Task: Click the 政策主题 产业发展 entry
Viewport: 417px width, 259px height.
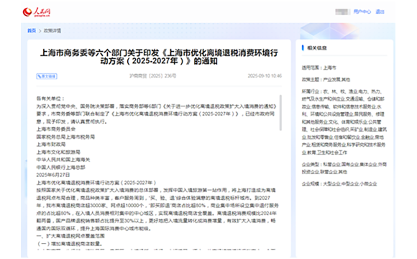Action: point(331,80)
